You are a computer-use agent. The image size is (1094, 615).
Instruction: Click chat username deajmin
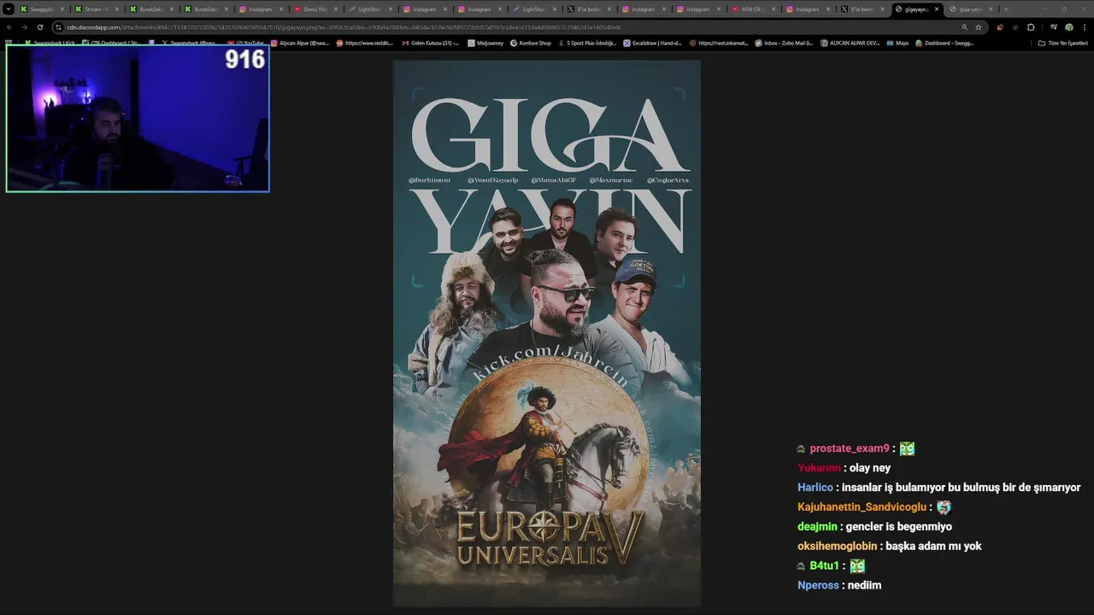click(x=817, y=527)
